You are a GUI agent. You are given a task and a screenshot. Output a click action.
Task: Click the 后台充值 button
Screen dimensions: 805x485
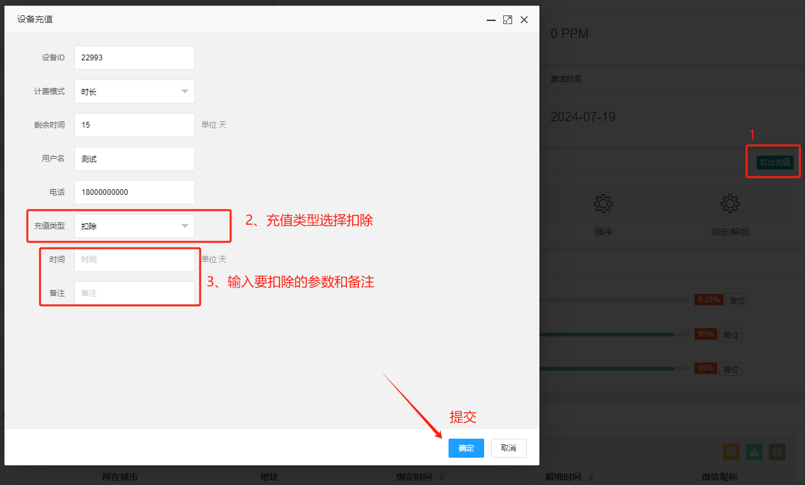(x=775, y=162)
